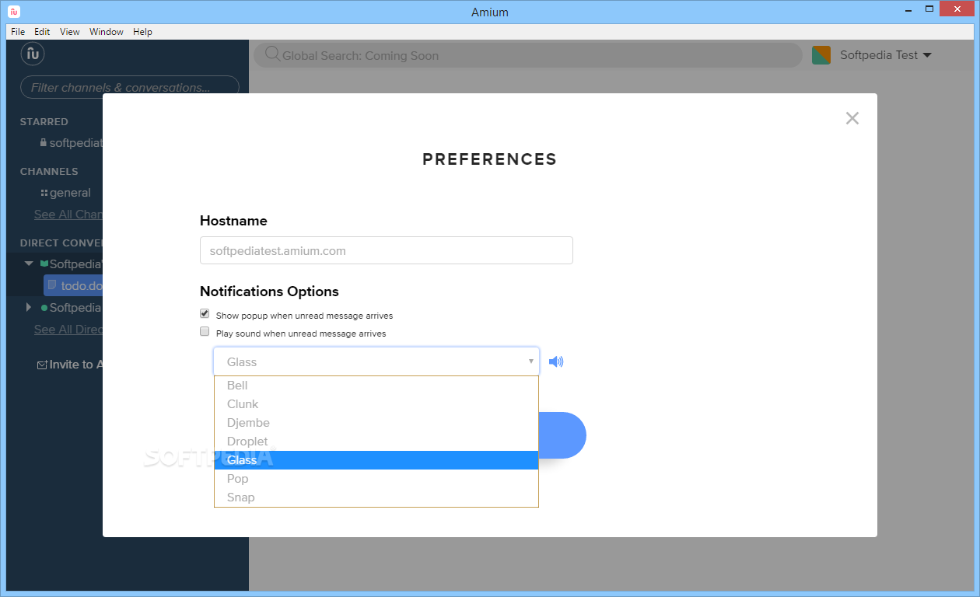Open the View menu

(70, 32)
